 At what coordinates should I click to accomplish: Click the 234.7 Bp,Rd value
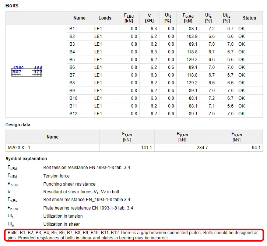(202, 148)
